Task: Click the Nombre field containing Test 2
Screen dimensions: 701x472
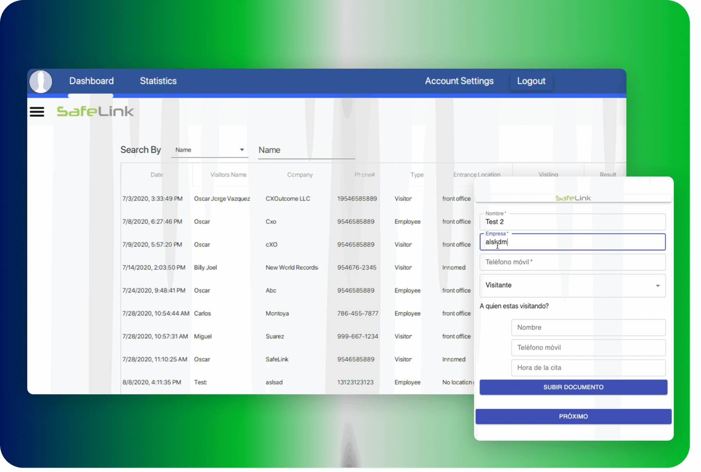Action: click(x=572, y=222)
